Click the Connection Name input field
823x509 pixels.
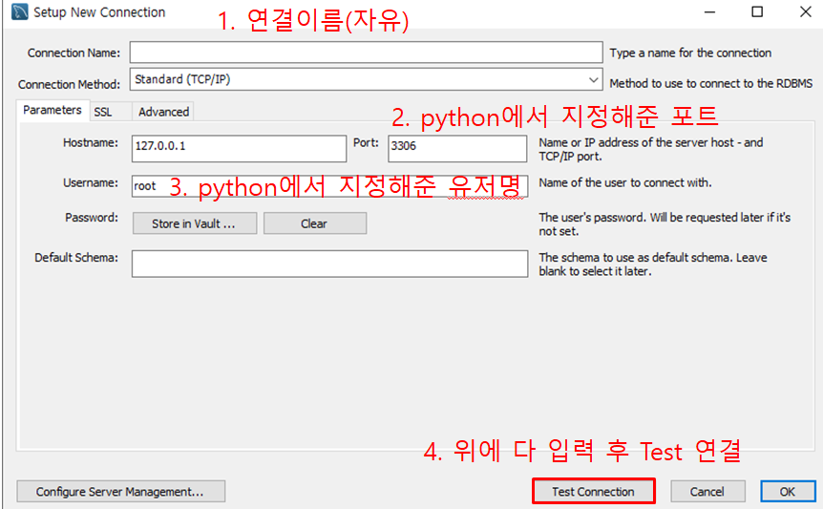click(x=366, y=53)
